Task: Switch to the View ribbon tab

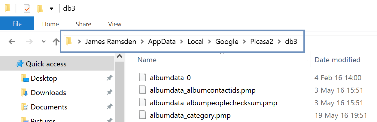Action: [x=115, y=24]
